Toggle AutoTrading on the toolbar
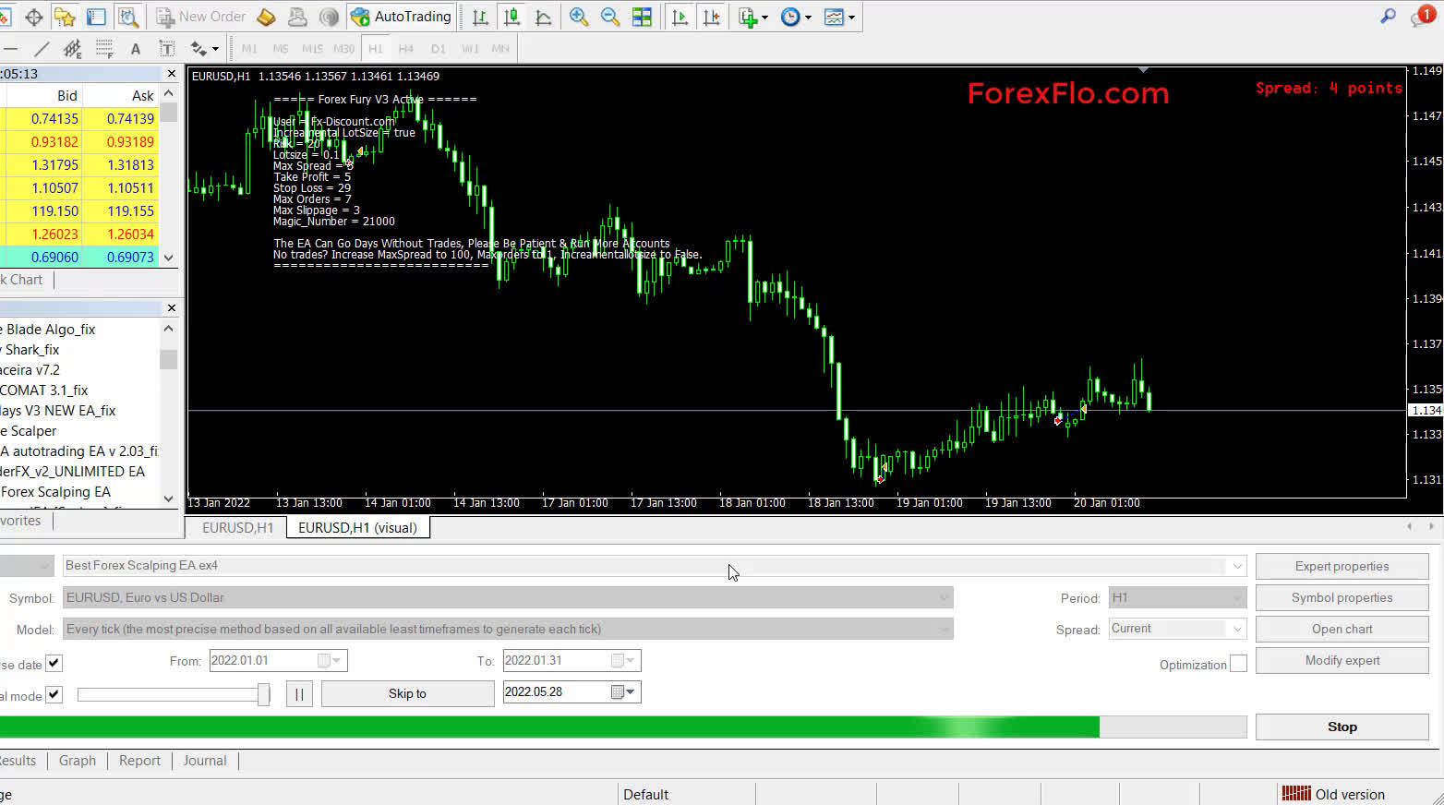The width and height of the screenshot is (1444, 805). tap(401, 17)
